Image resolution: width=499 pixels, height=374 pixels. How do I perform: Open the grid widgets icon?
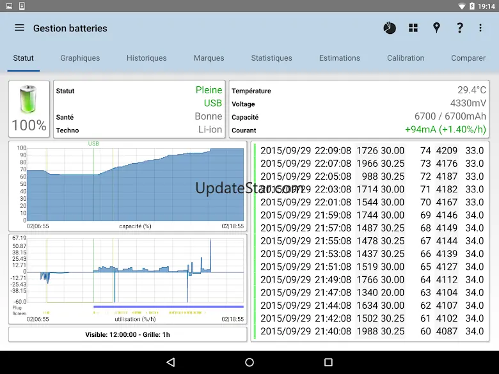tap(413, 28)
